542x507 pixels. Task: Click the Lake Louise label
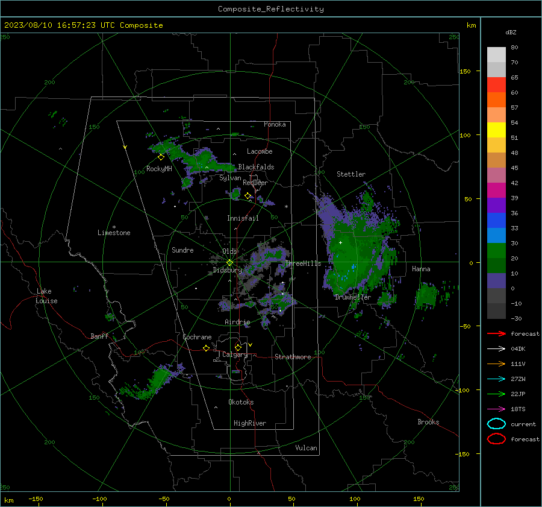[x=46, y=296]
